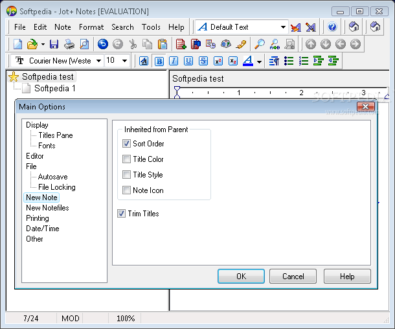Viewport: 395px width, 329px height.
Task: Click the Copy icon
Action: (148, 44)
